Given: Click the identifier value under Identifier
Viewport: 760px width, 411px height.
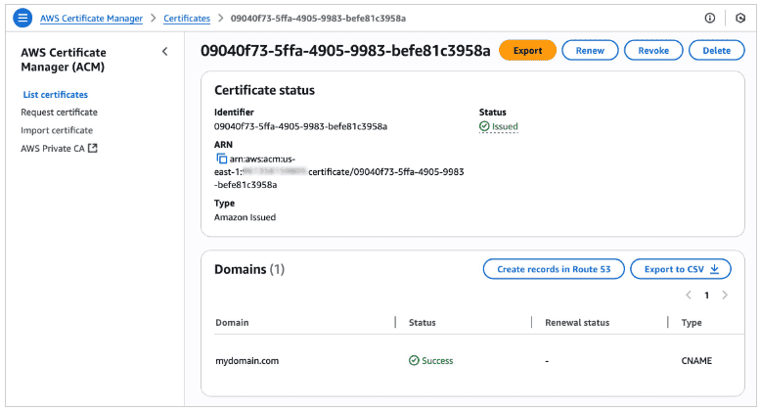Looking at the screenshot, I should point(300,126).
